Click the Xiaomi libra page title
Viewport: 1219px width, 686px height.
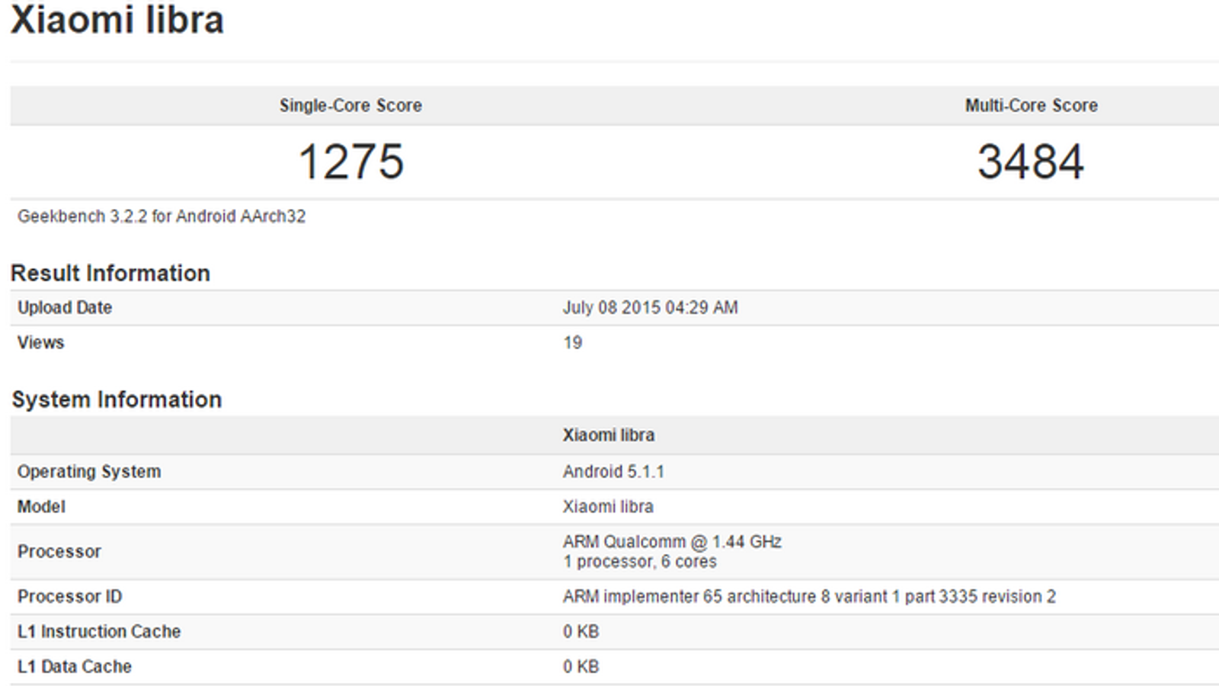tap(117, 20)
